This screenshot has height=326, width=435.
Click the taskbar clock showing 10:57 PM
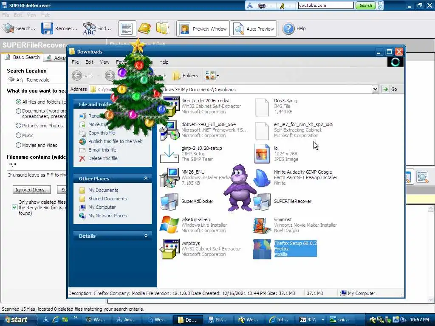click(419, 320)
